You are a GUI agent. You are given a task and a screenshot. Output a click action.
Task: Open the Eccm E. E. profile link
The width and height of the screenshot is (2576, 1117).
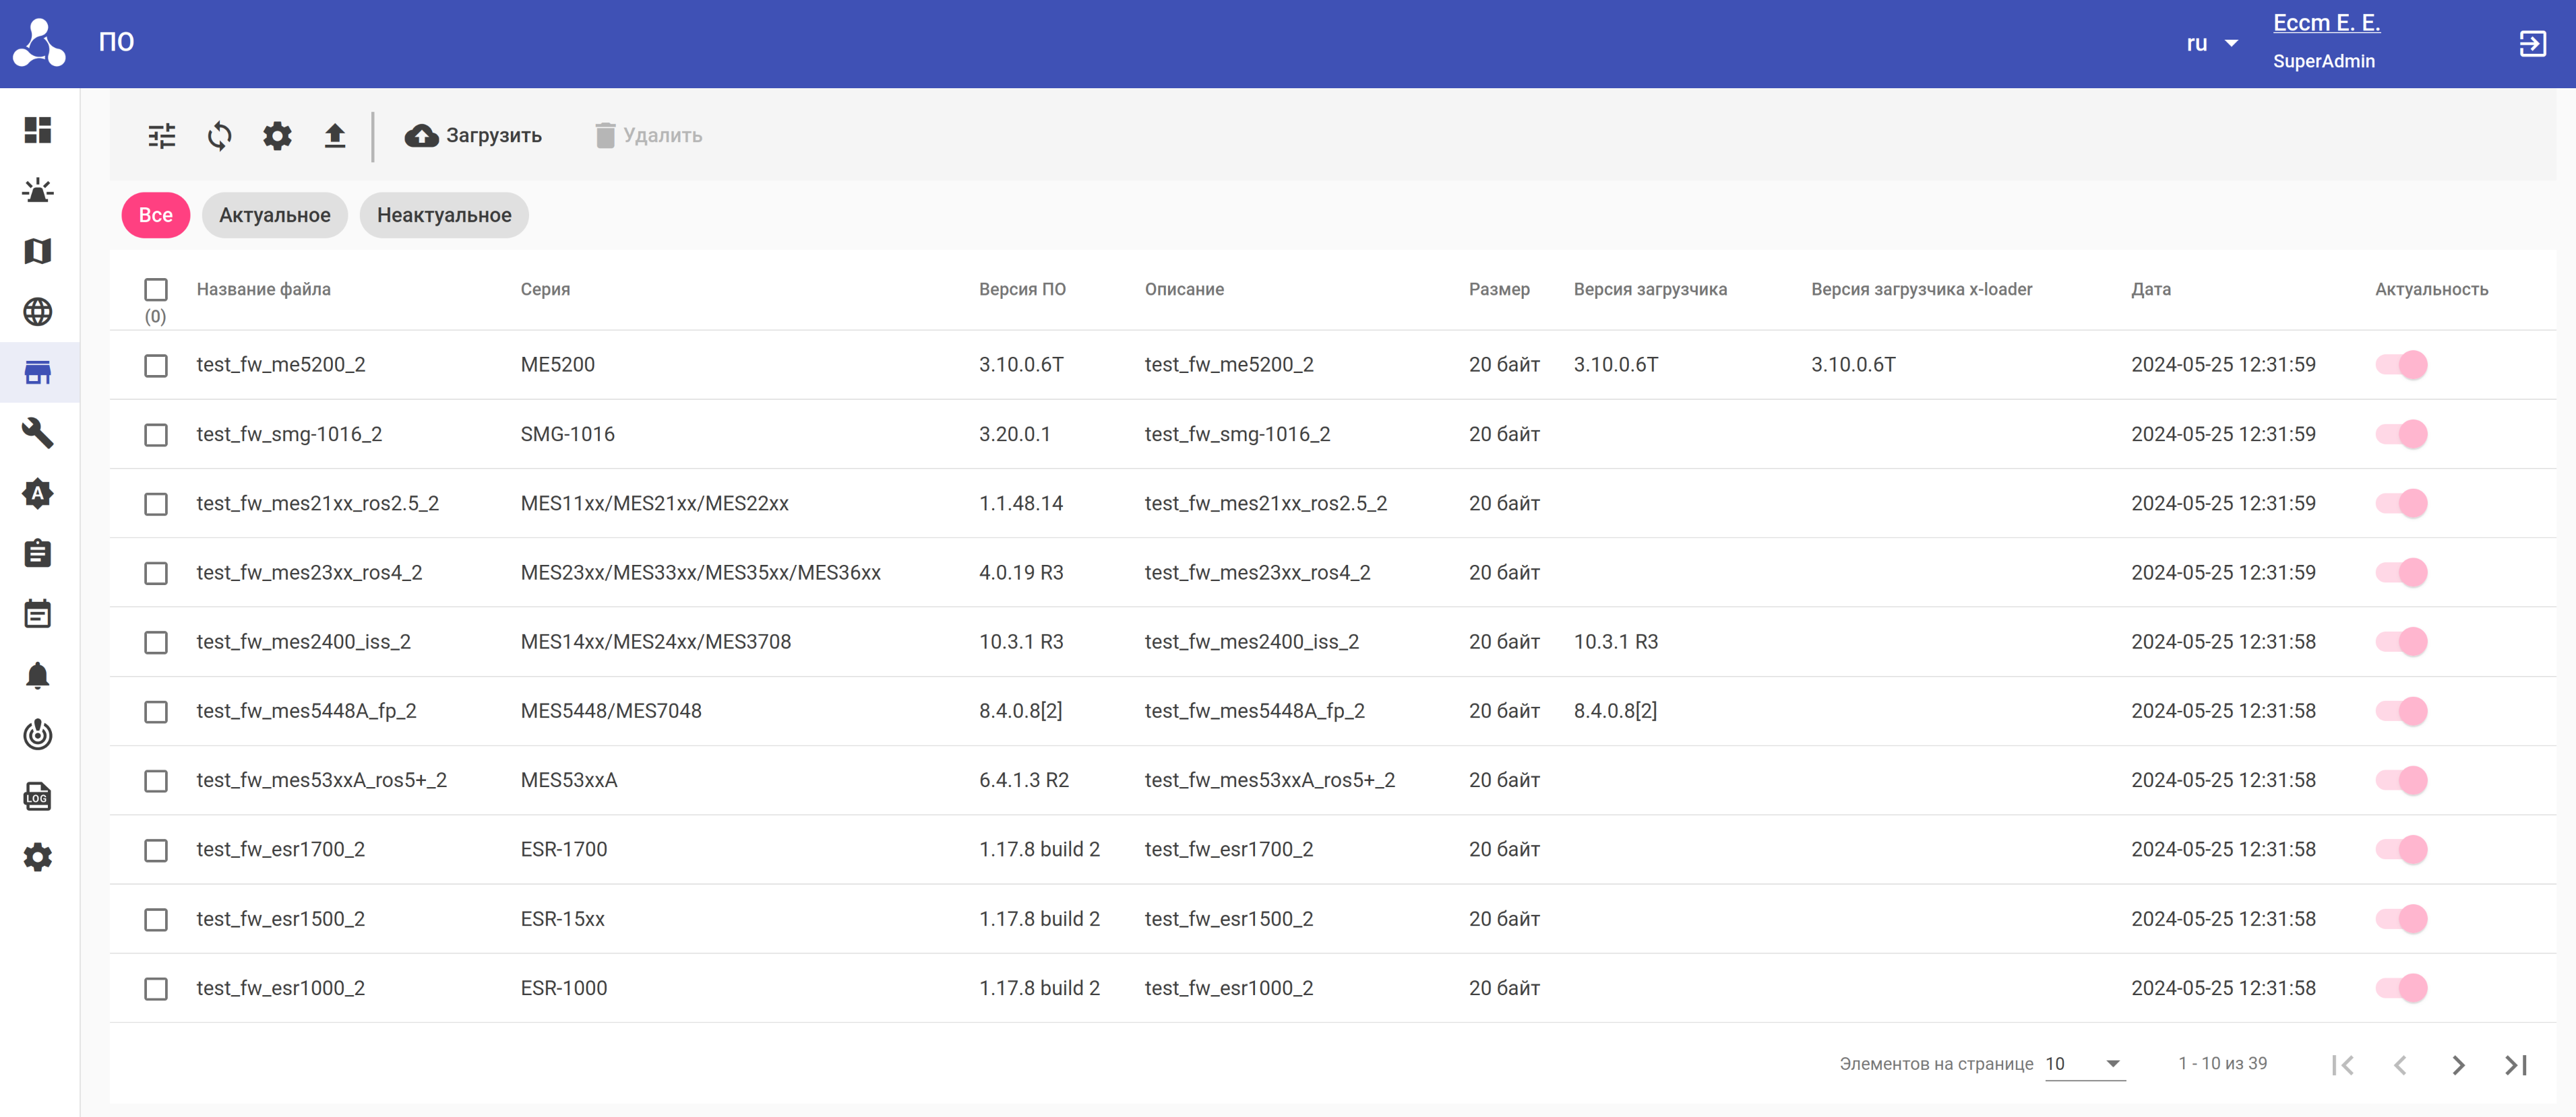click(2325, 22)
